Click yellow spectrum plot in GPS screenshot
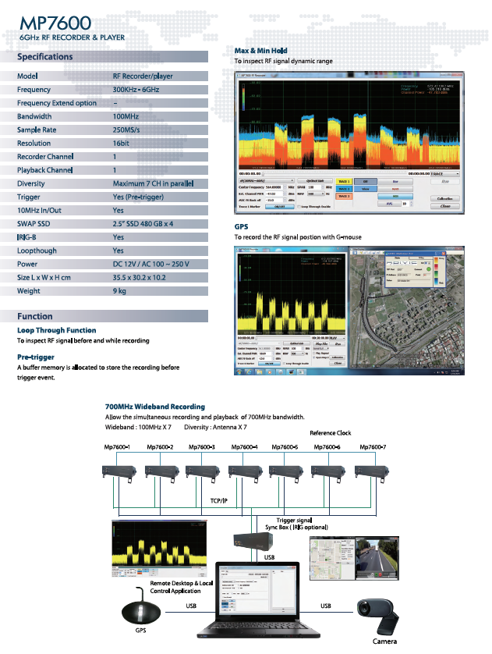The image size is (492, 654). pos(291,294)
